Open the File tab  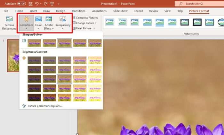[x=6, y=11]
